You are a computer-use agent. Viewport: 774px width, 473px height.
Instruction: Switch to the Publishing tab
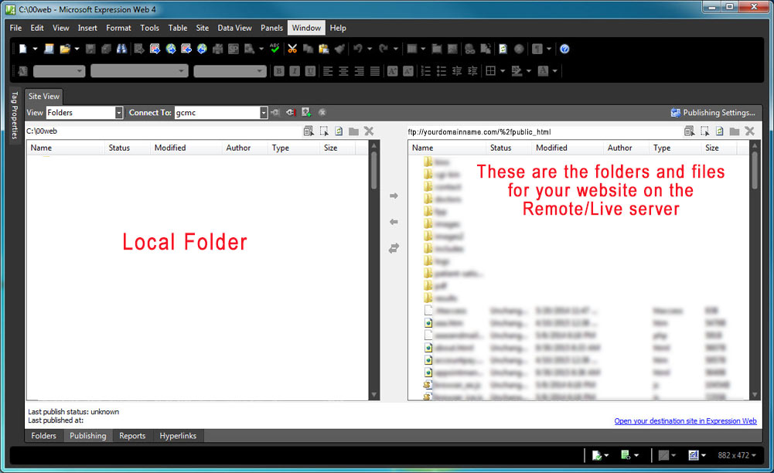[x=88, y=436]
